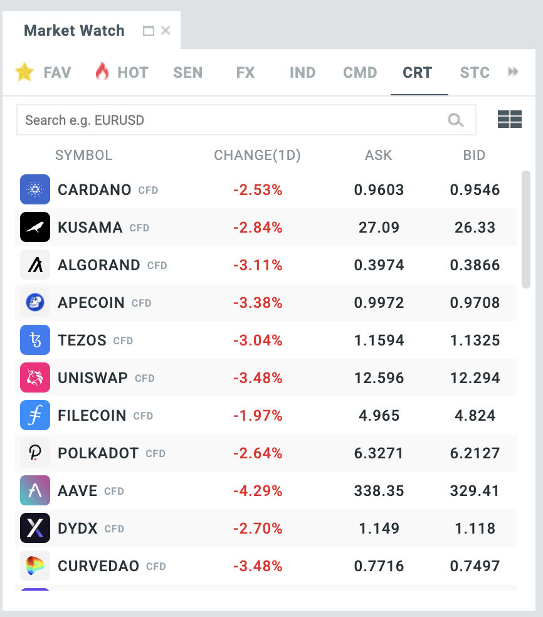This screenshot has width=543, height=617.
Task: Sort by CHANGE(1D) column header
Action: click(x=257, y=156)
